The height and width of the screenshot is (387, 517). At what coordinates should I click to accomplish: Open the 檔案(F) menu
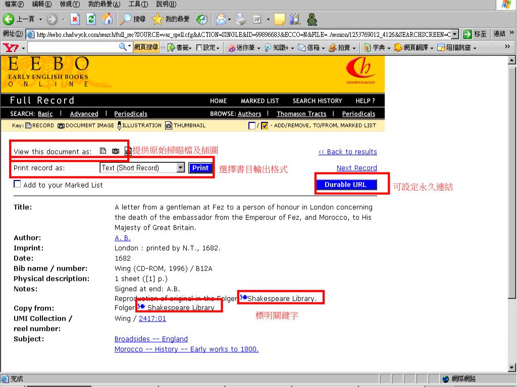[x=14, y=4]
